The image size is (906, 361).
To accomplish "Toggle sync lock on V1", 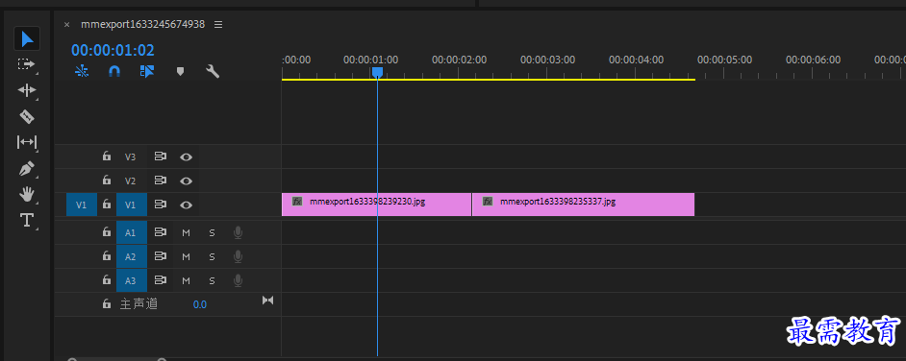I will pos(160,205).
